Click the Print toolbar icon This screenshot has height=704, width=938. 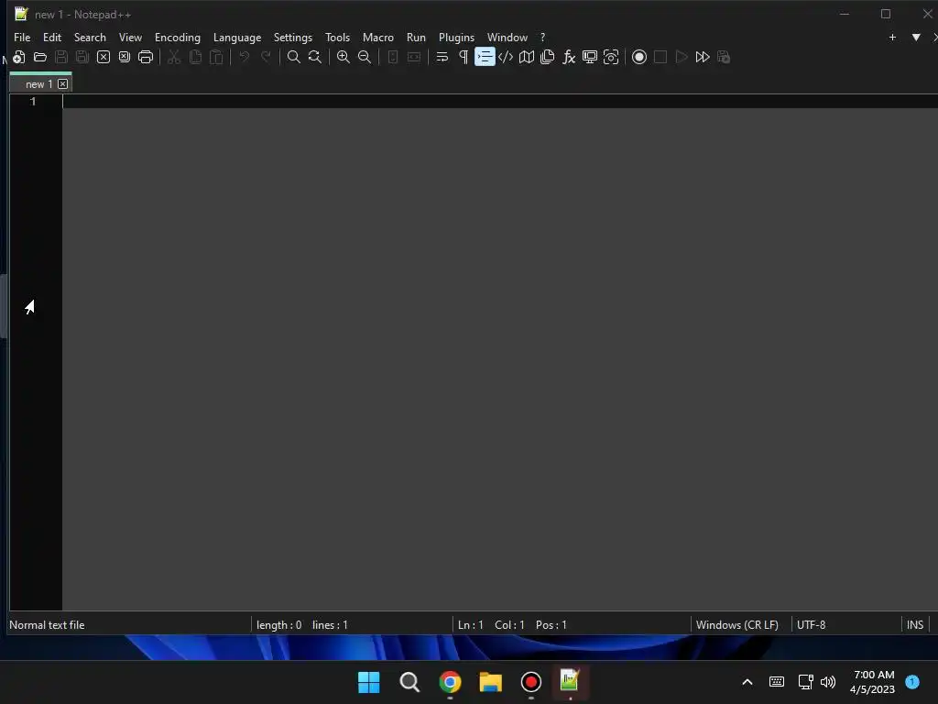pos(146,57)
